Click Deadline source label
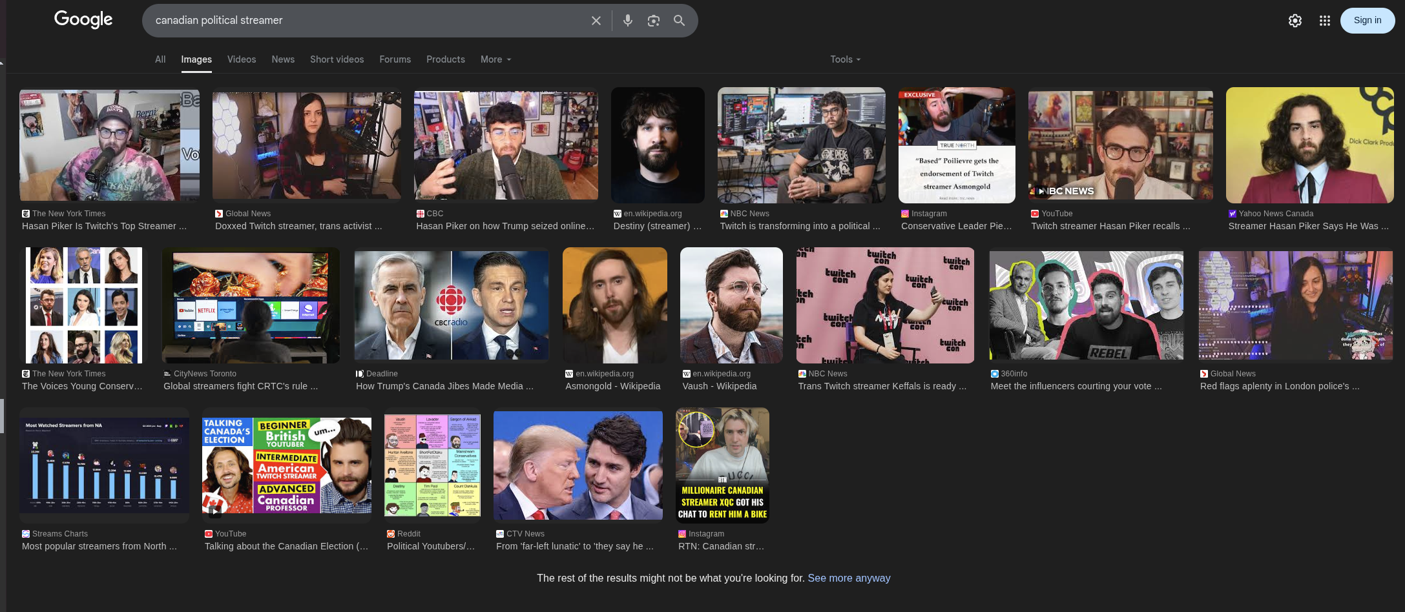Screen dimensions: 1405x612 pyautogui.click(x=381, y=374)
